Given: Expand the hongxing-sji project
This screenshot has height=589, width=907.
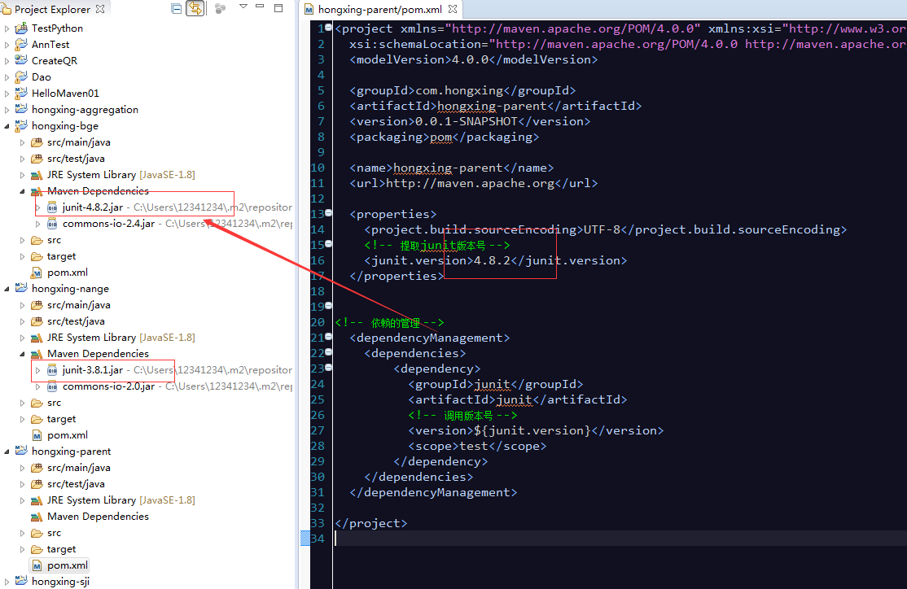Looking at the screenshot, I should [7, 582].
